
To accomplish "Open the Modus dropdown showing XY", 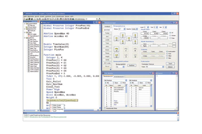I will click(x=121, y=29).
